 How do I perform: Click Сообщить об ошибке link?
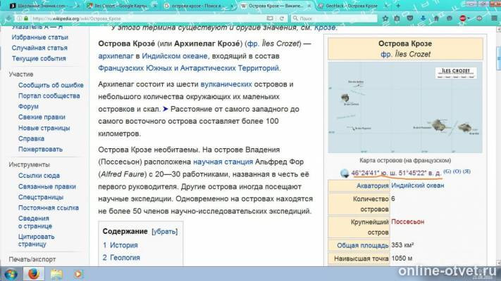coord(51,86)
